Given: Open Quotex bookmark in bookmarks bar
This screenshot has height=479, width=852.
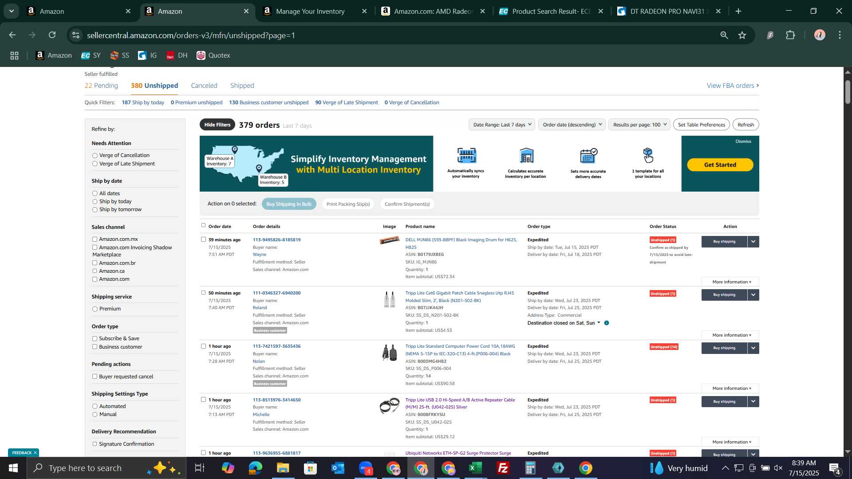Looking at the screenshot, I should (x=213, y=55).
